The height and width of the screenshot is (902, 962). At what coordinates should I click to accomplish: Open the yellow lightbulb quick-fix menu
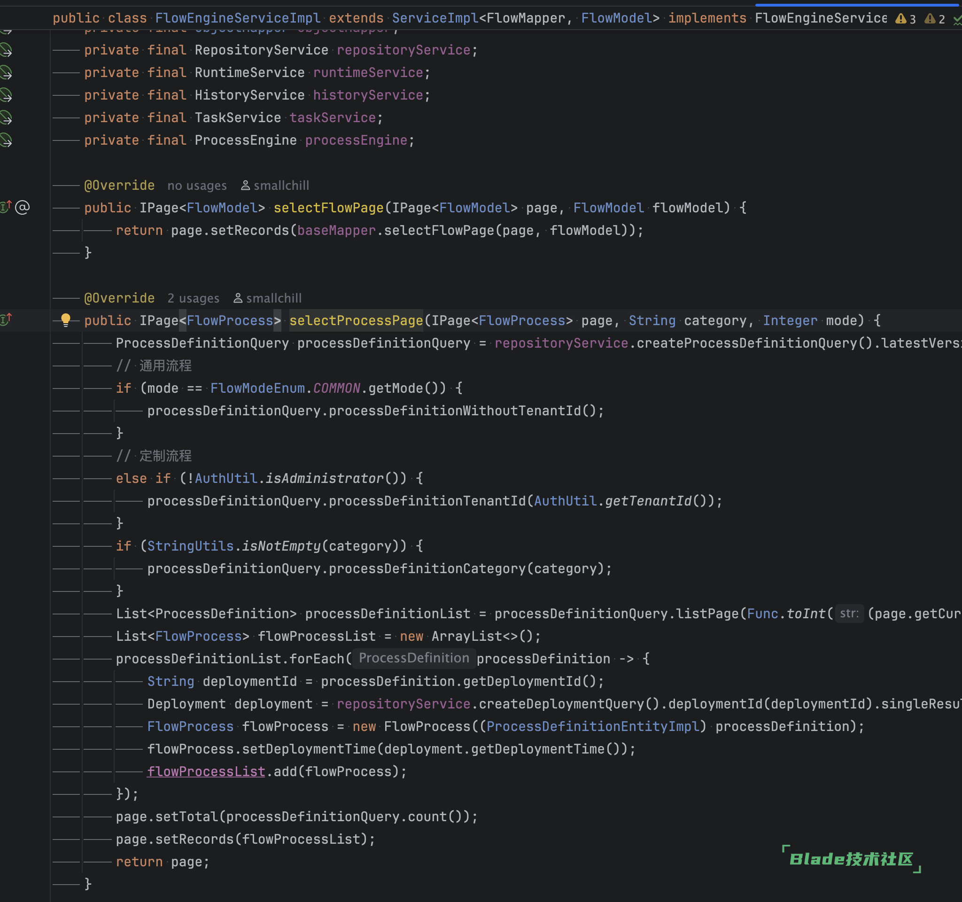66,319
